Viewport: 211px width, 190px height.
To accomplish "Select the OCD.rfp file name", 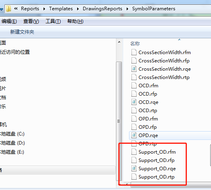I will coord(148,94).
